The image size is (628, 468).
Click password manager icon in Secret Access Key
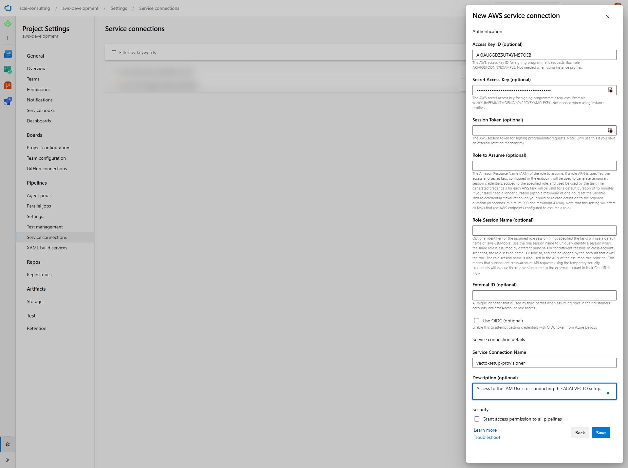[610, 90]
